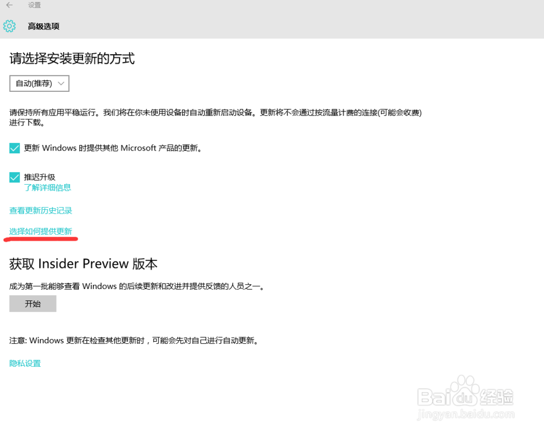The height and width of the screenshot is (433, 544).
Task: Click the 请选择安装更新的方式 heading
Action: 72,59
